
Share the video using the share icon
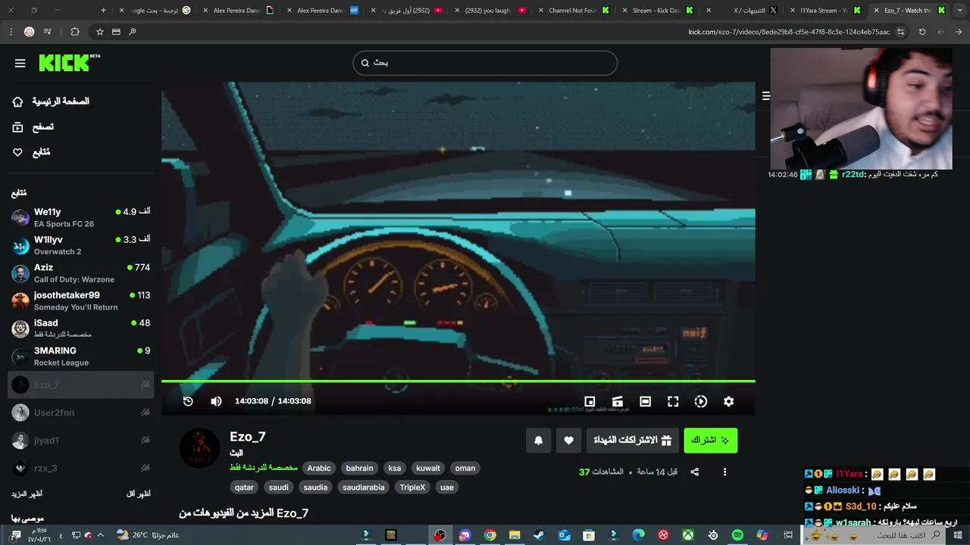(x=694, y=472)
